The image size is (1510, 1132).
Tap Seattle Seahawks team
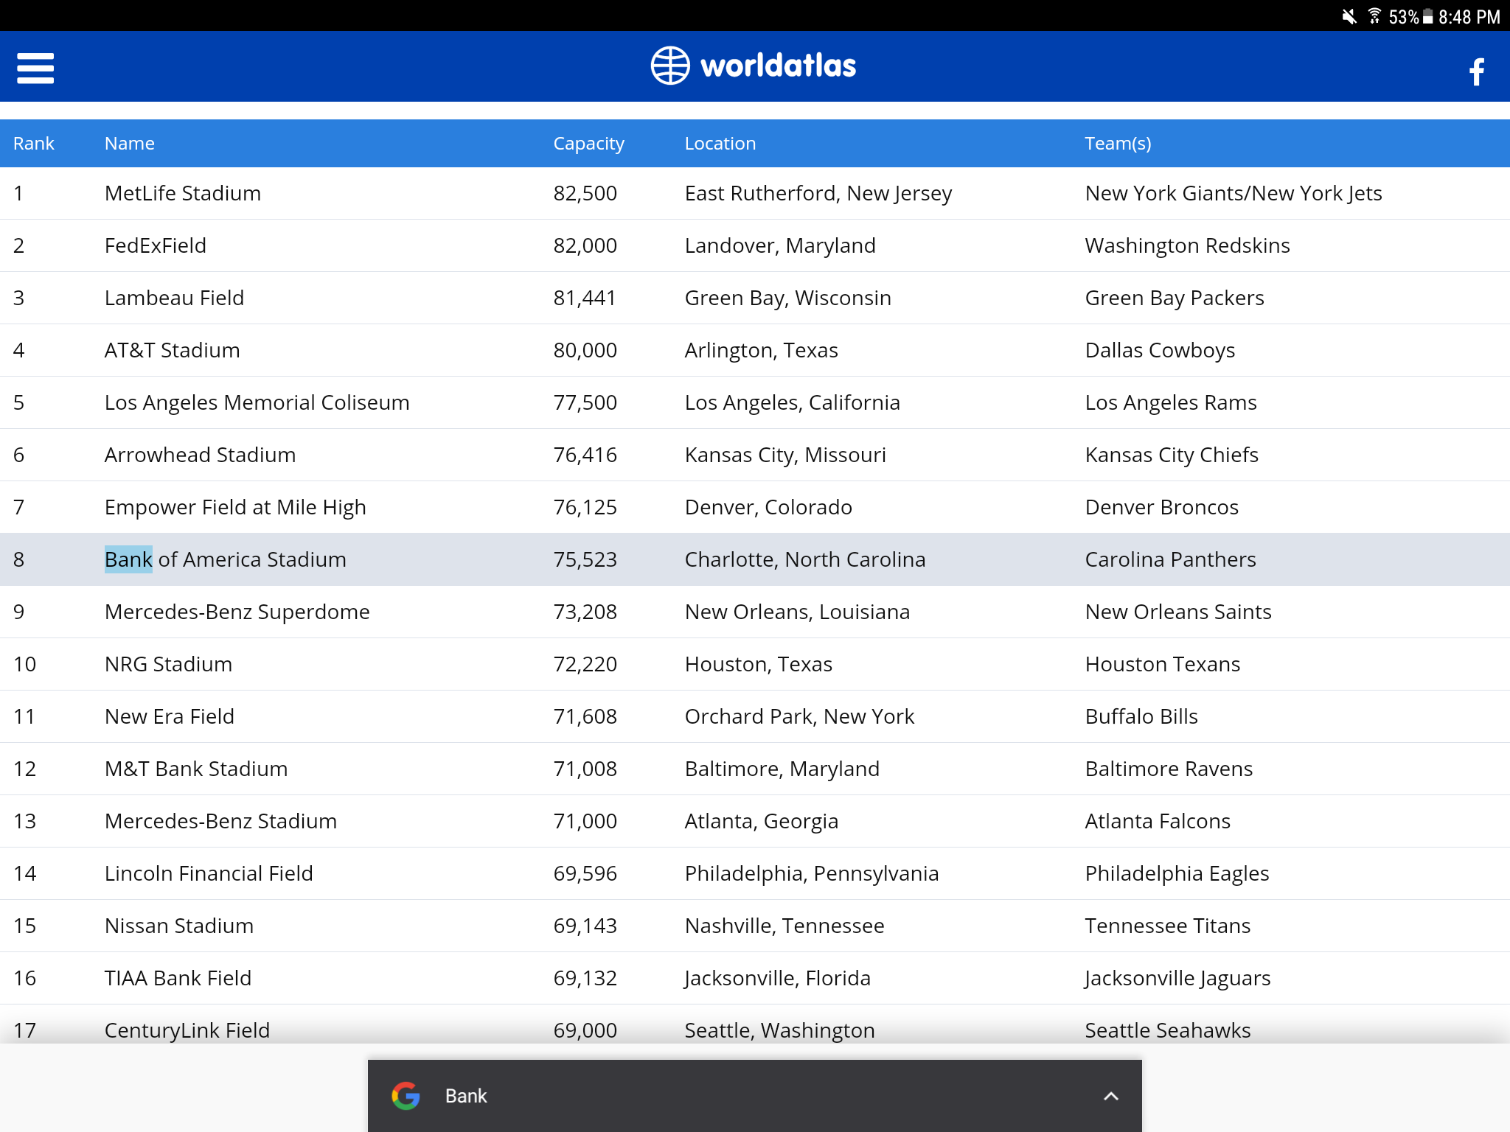pyautogui.click(x=1168, y=1030)
